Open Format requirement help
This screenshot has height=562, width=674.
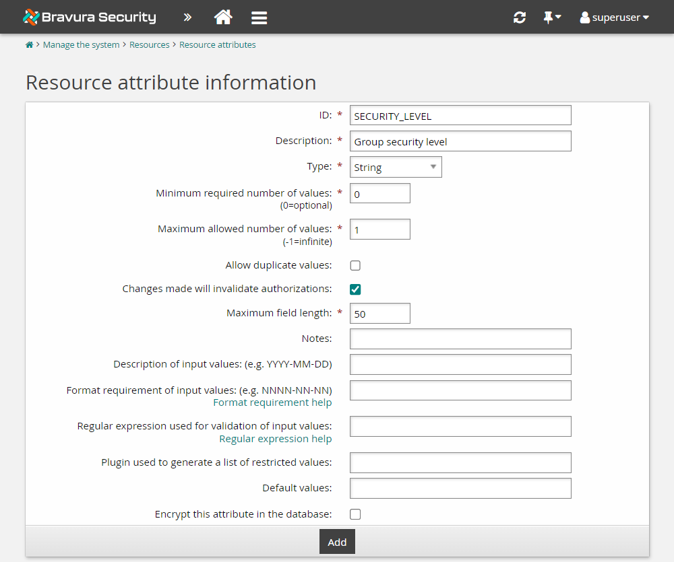click(272, 402)
